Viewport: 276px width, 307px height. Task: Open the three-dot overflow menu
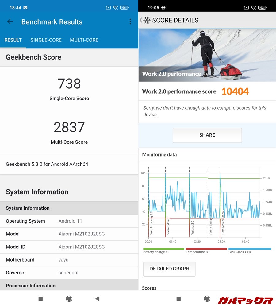coord(130,21)
